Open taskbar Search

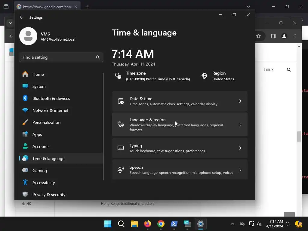click(121, 224)
